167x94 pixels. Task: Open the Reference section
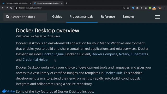coord(108,17)
